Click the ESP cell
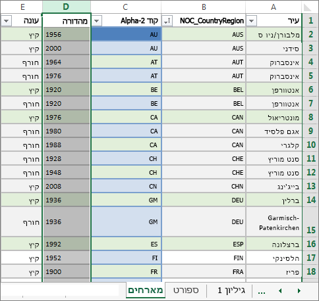Viewport: 319px width, 301px height. [x=204, y=244]
